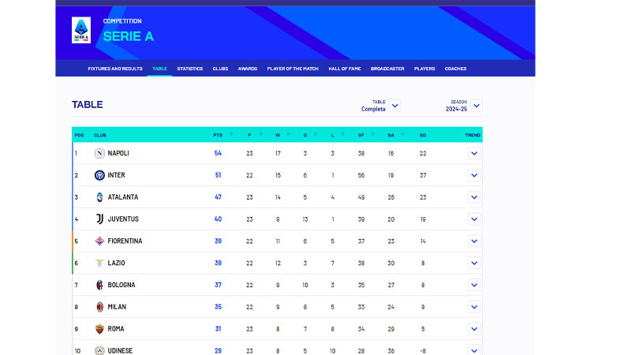Switch to Coaches tab
This screenshot has height=355, width=631.
point(456,69)
